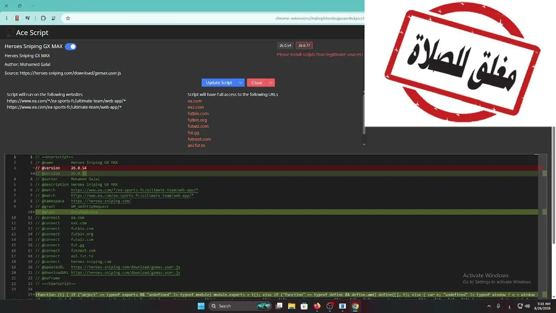The height and width of the screenshot is (313, 556).
Task: Click the @connect heroes-sniping.com line
Action: tap(73, 262)
